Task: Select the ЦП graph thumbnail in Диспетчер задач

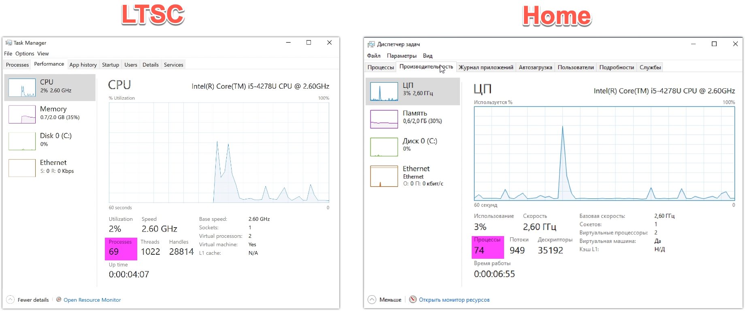Action: (384, 92)
